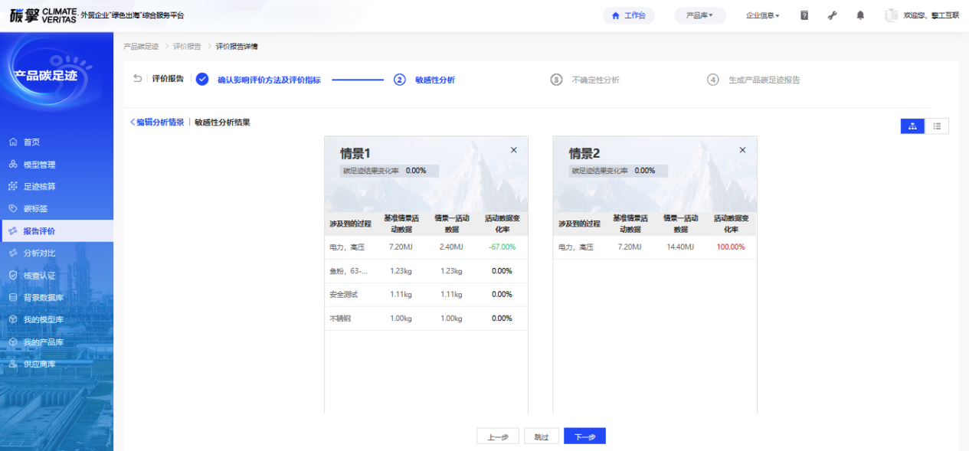Screen dimensions: 969x451
Task: Go back to 编辑分析情景
Action: point(157,122)
